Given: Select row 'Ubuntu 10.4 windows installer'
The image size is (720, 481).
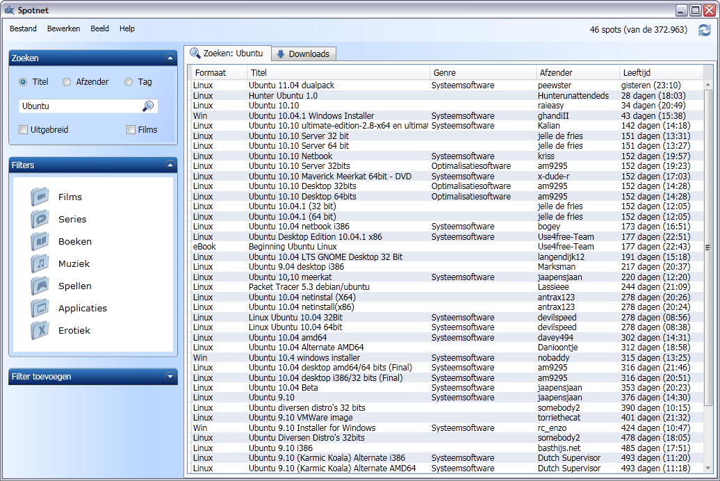Looking at the screenshot, I should [x=448, y=357].
